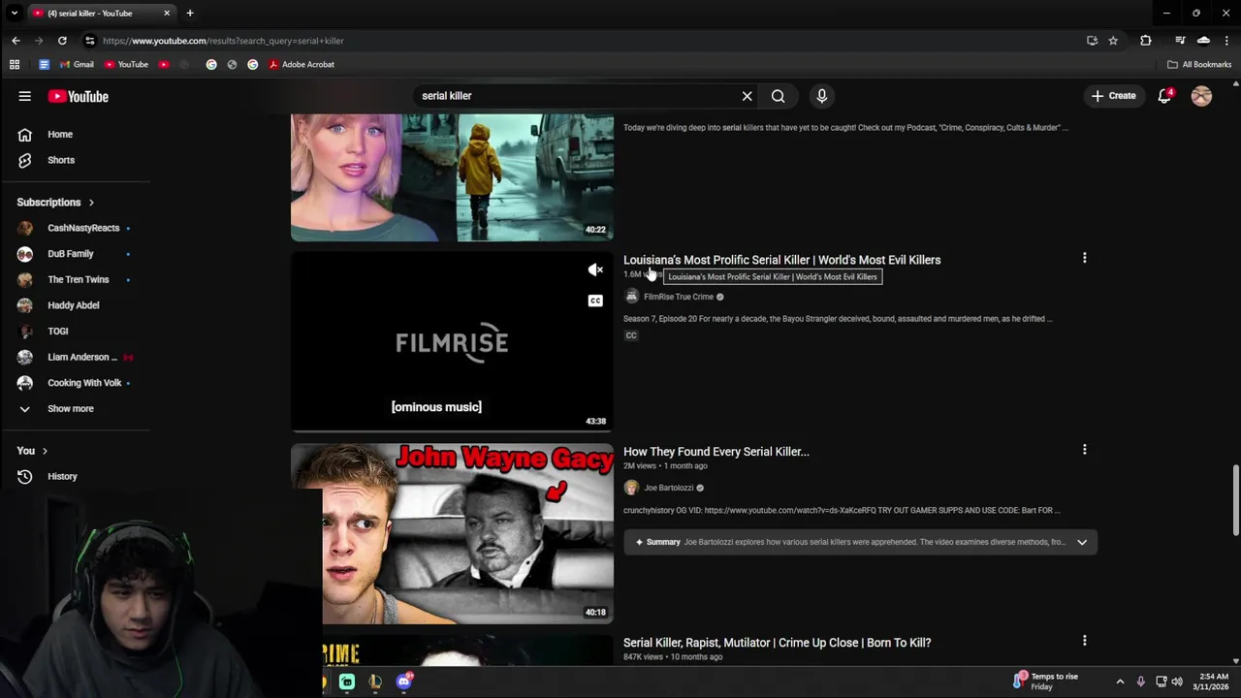1241x698 pixels.
Task: Reload the page with refresh icon
Action: click(x=62, y=41)
